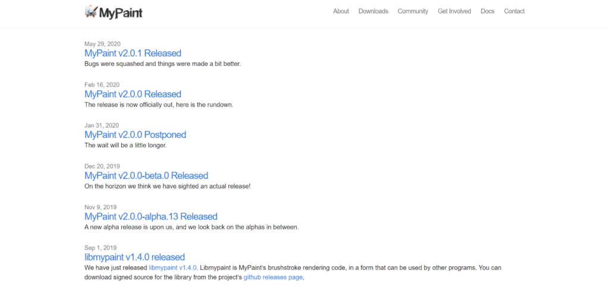Viewport: 609px width, 293px height.
Task: Open the MyPaint v2.0.0 Postponed article
Action: pos(135,135)
